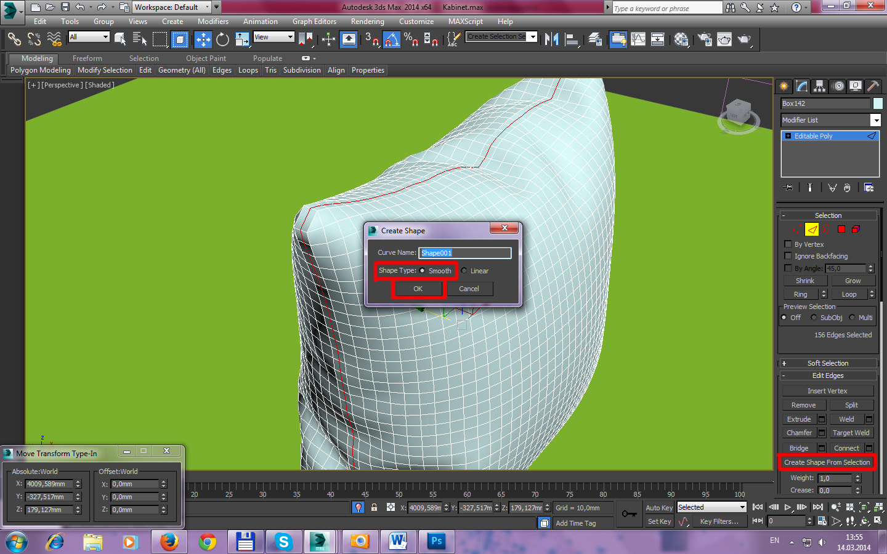Image resolution: width=887 pixels, height=554 pixels.
Task: Select the Off preview selection radio
Action: tap(784, 318)
